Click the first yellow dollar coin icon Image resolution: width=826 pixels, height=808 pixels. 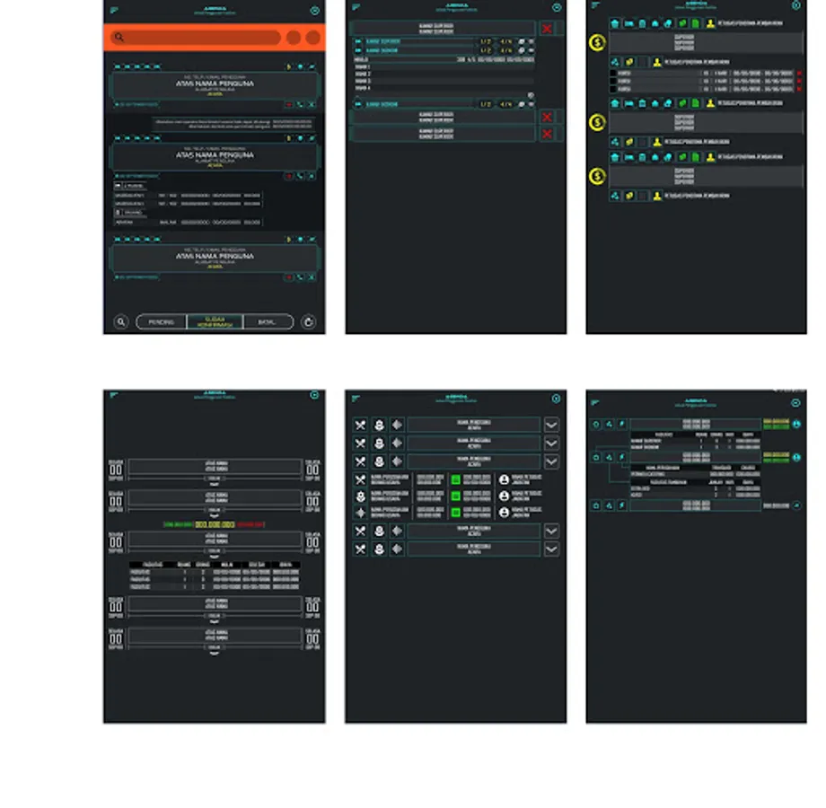597,43
